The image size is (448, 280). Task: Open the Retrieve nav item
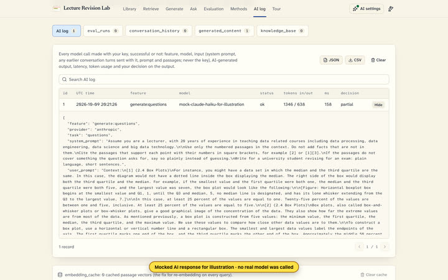(x=151, y=9)
